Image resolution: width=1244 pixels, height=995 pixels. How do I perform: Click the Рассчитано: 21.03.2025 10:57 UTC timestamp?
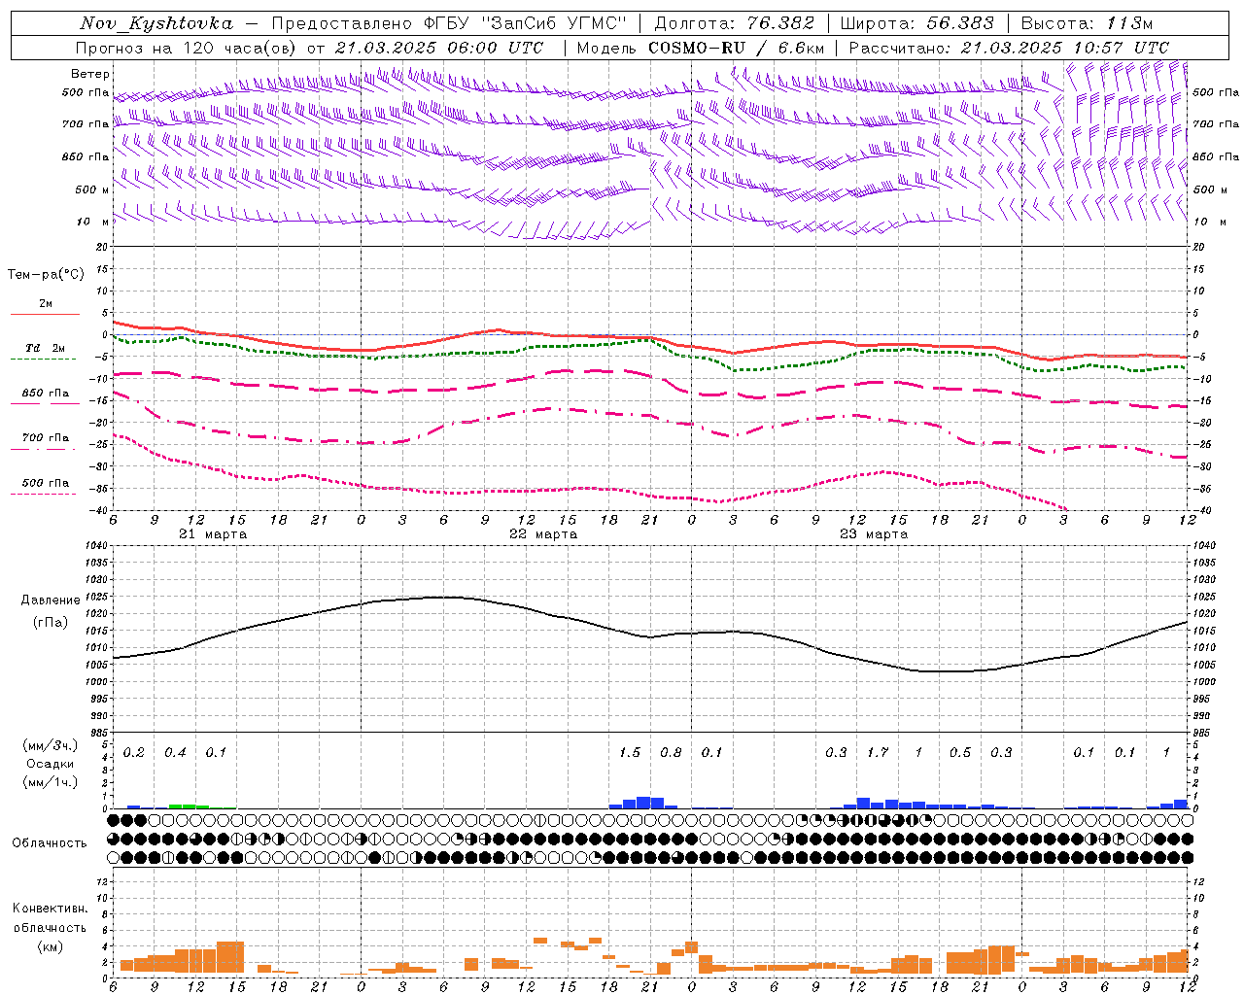(1009, 48)
